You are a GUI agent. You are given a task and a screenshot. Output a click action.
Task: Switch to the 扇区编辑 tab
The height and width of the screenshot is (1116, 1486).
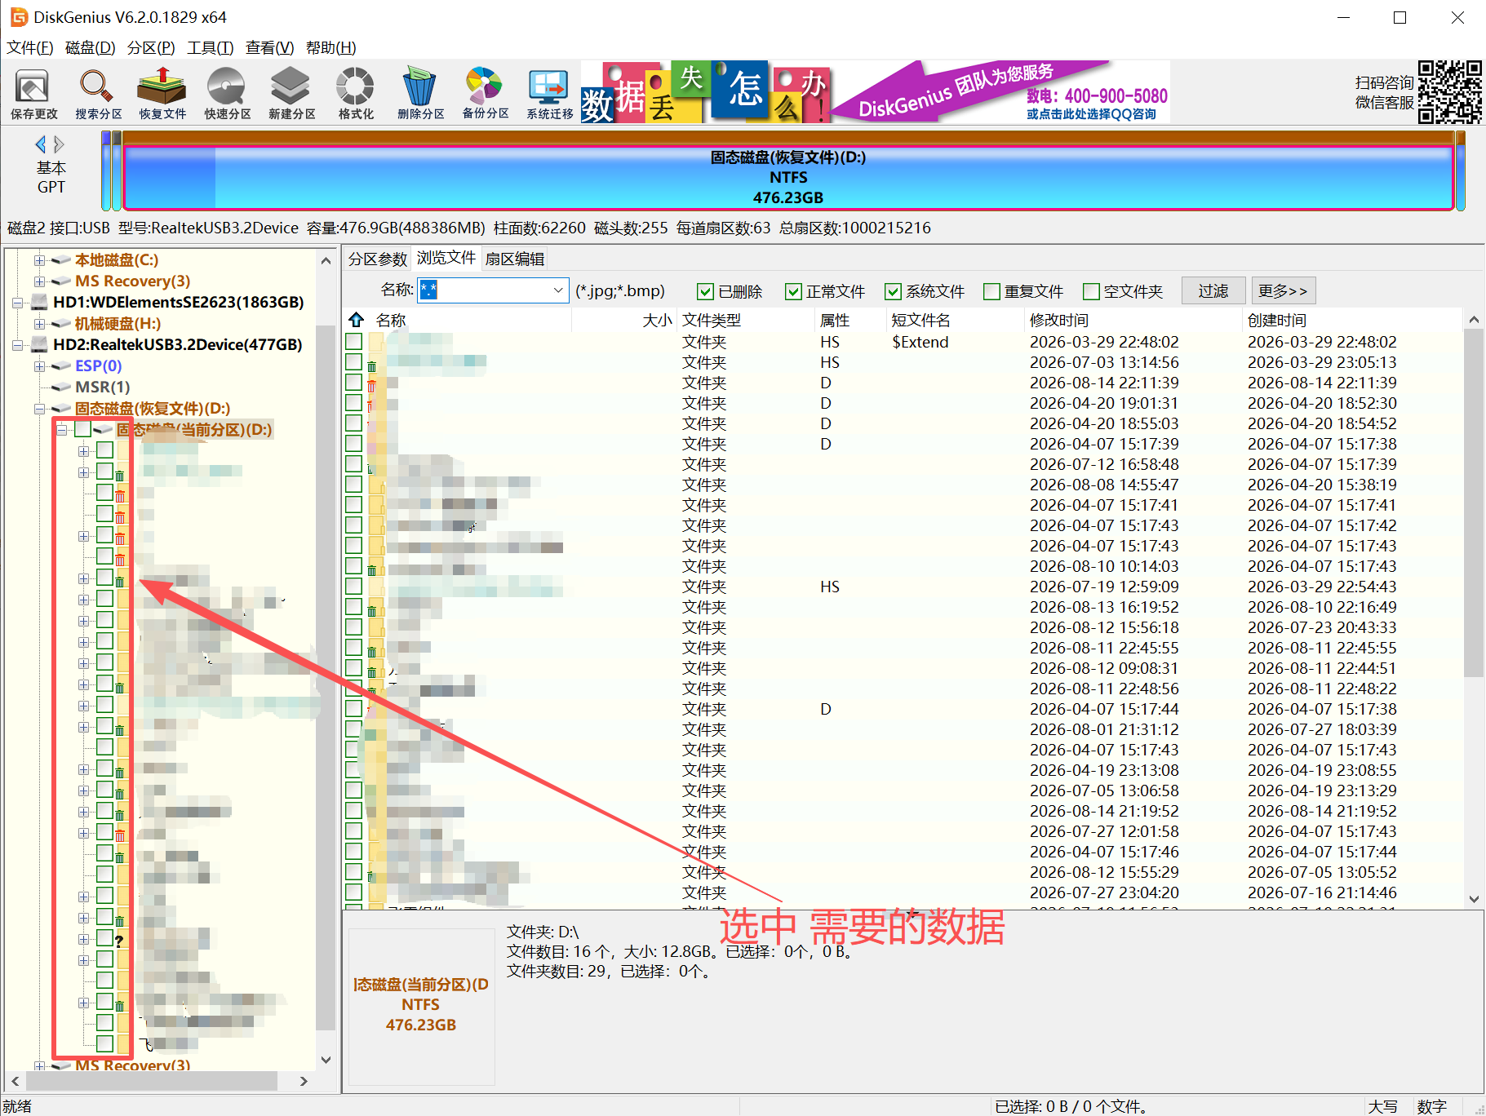point(515,259)
